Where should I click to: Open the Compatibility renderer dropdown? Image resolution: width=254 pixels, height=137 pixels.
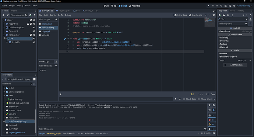[x=244, y=6]
